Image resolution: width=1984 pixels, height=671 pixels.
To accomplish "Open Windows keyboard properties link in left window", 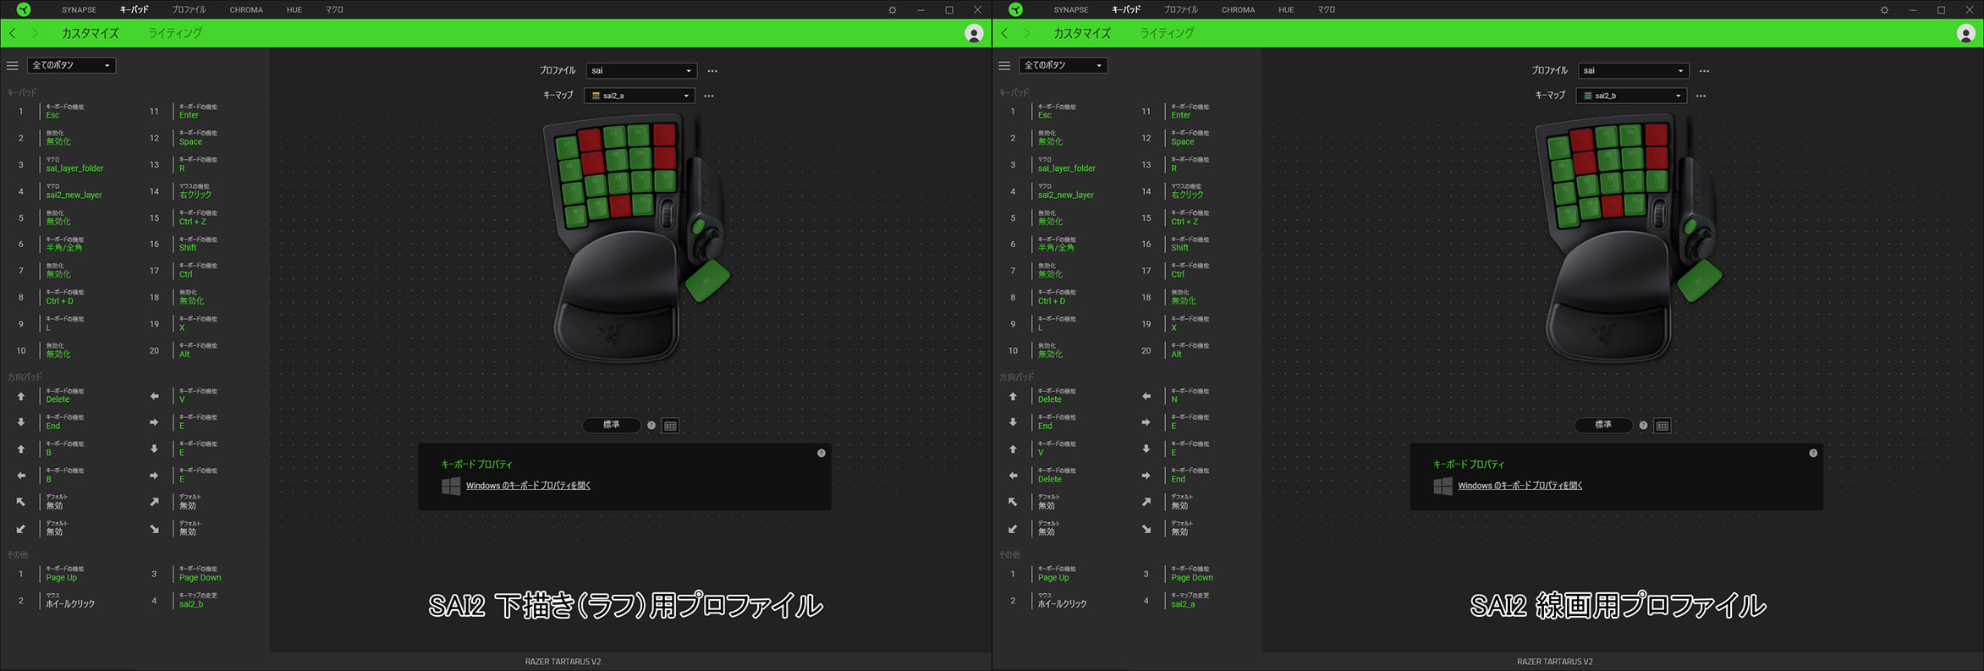I will coord(528,486).
